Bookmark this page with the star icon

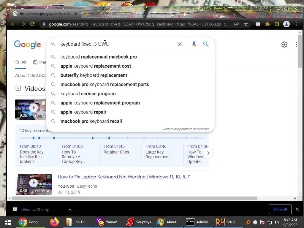click(246, 24)
